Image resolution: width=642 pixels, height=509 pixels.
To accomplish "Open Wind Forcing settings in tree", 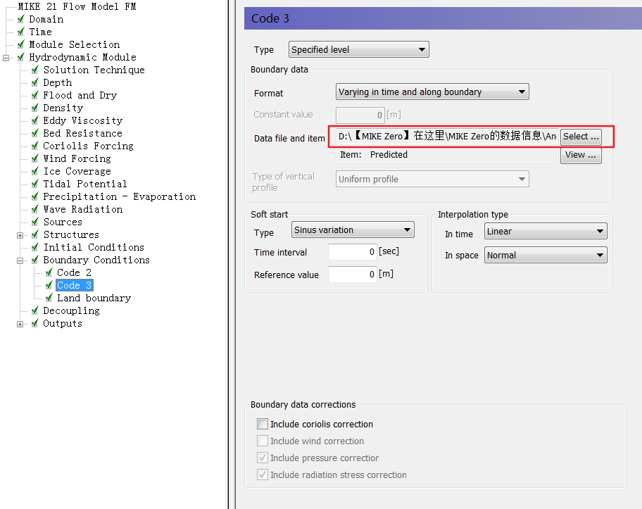I will 77,158.
